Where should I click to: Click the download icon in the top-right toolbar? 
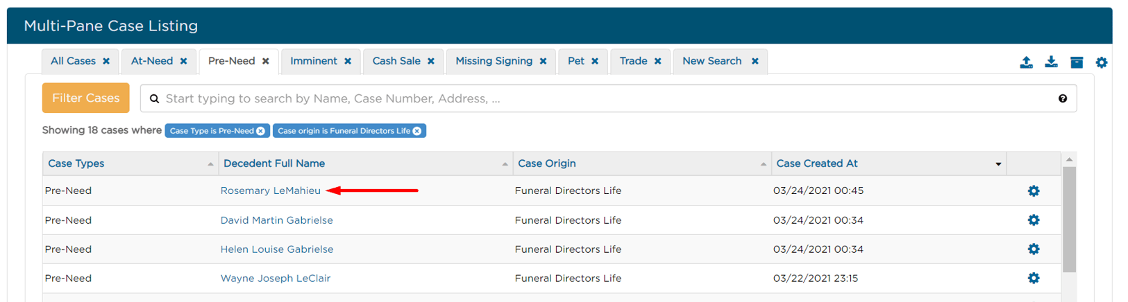[1051, 62]
